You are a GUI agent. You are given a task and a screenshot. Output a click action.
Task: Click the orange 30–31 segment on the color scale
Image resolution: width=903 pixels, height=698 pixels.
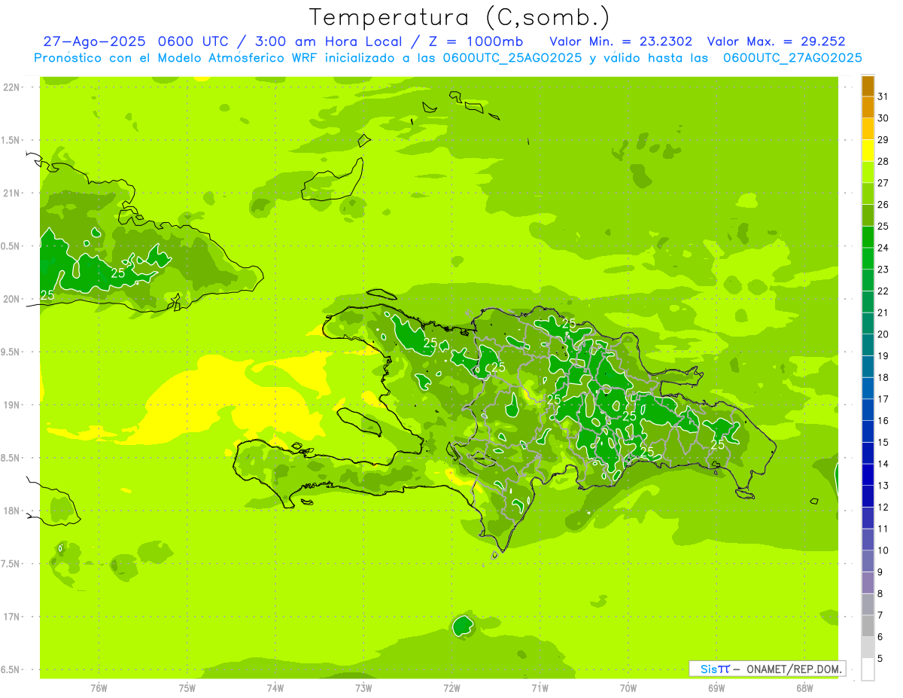[868, 107]
